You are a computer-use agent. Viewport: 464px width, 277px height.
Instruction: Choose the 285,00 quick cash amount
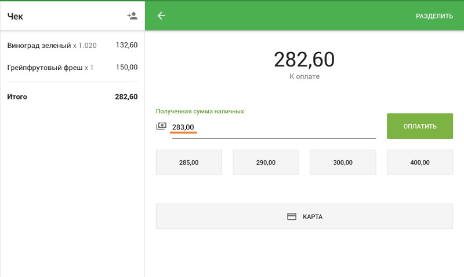click(x=188, y=162)
